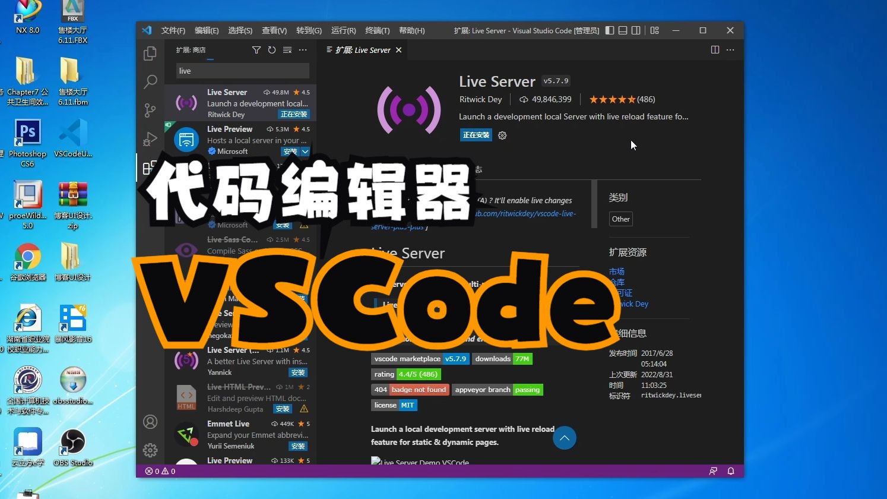
Task: Click the scroll-to-top round arrow button
Action: (565, 438)
